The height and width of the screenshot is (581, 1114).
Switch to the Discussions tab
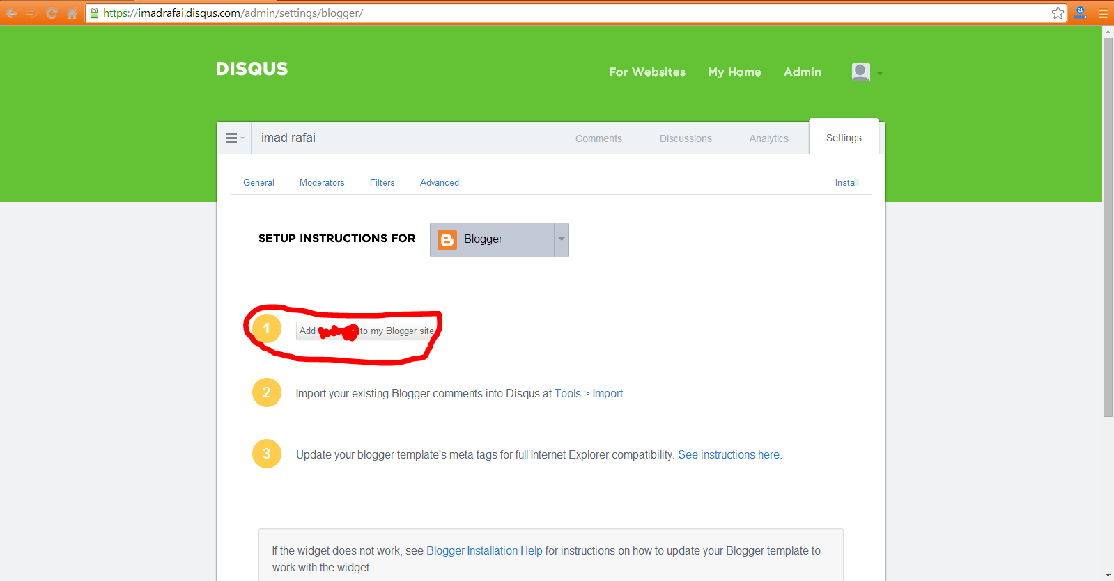pyautogui.click(x=686, y=138)
